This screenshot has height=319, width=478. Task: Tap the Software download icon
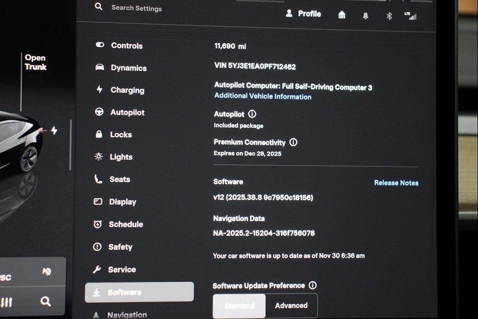coord(98,291)
